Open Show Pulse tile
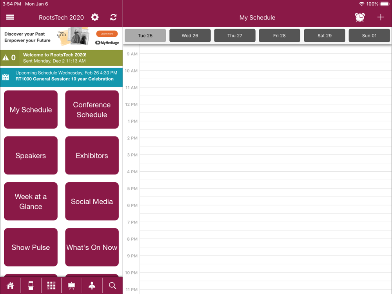The width and height of the screenshot is (392, 294). pyautogui.click(x=31, y=247)
